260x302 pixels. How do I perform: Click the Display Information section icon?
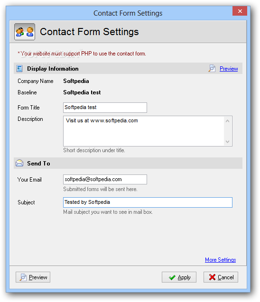(x=19, y=69)
